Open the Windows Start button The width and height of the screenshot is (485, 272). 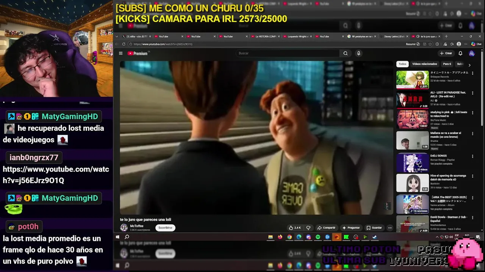click(x=117, y=237)
